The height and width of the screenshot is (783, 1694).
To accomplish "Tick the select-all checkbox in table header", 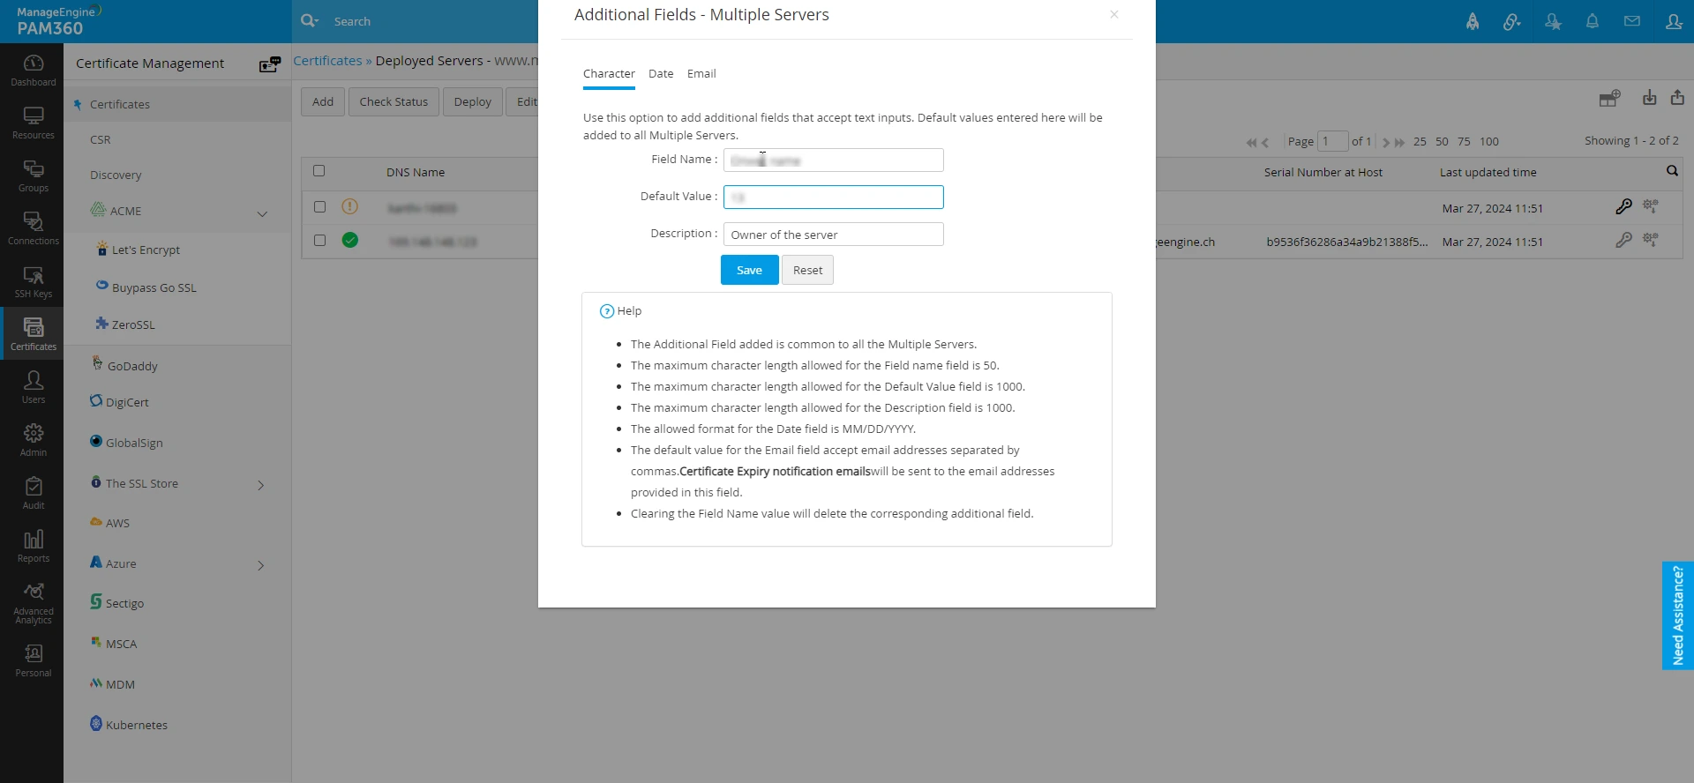I will (319, 171).
